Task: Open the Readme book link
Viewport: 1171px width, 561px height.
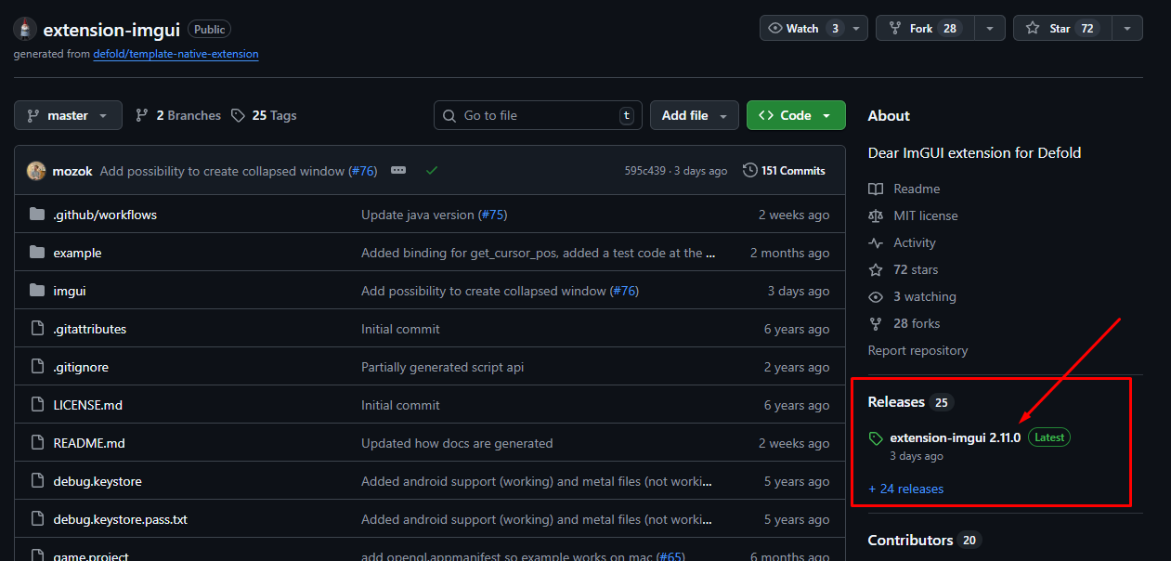Action: coord(916,189)
